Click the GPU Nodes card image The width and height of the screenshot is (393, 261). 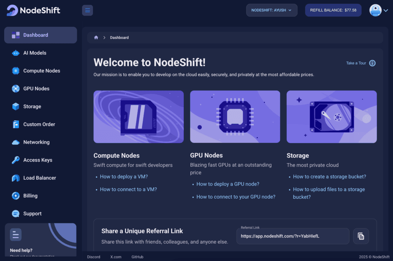(235, 117)
